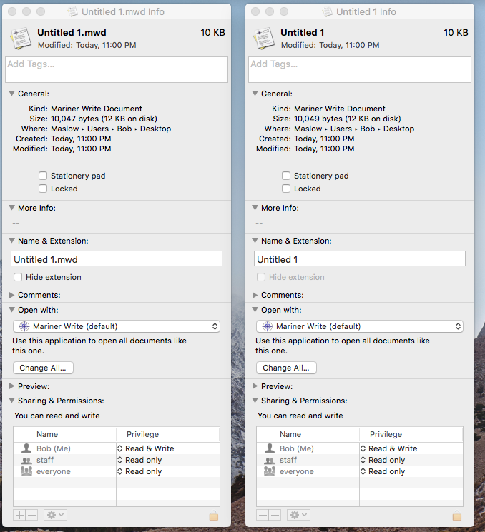Select staff group icon in Untitled 1.mwd Info
The width and height of the screenshot is (485, 532).
coord(26,461)
